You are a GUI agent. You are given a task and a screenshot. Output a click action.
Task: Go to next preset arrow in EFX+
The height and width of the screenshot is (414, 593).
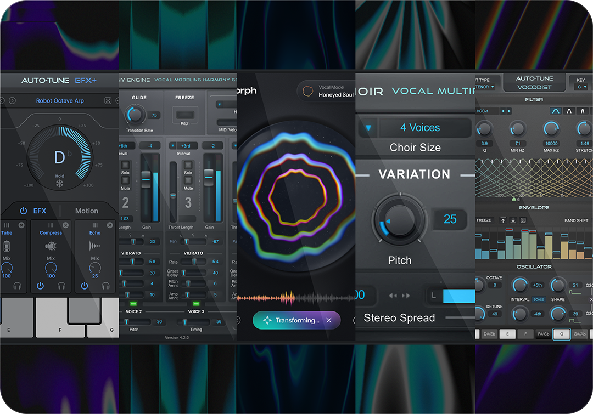(x=12, y=100)
